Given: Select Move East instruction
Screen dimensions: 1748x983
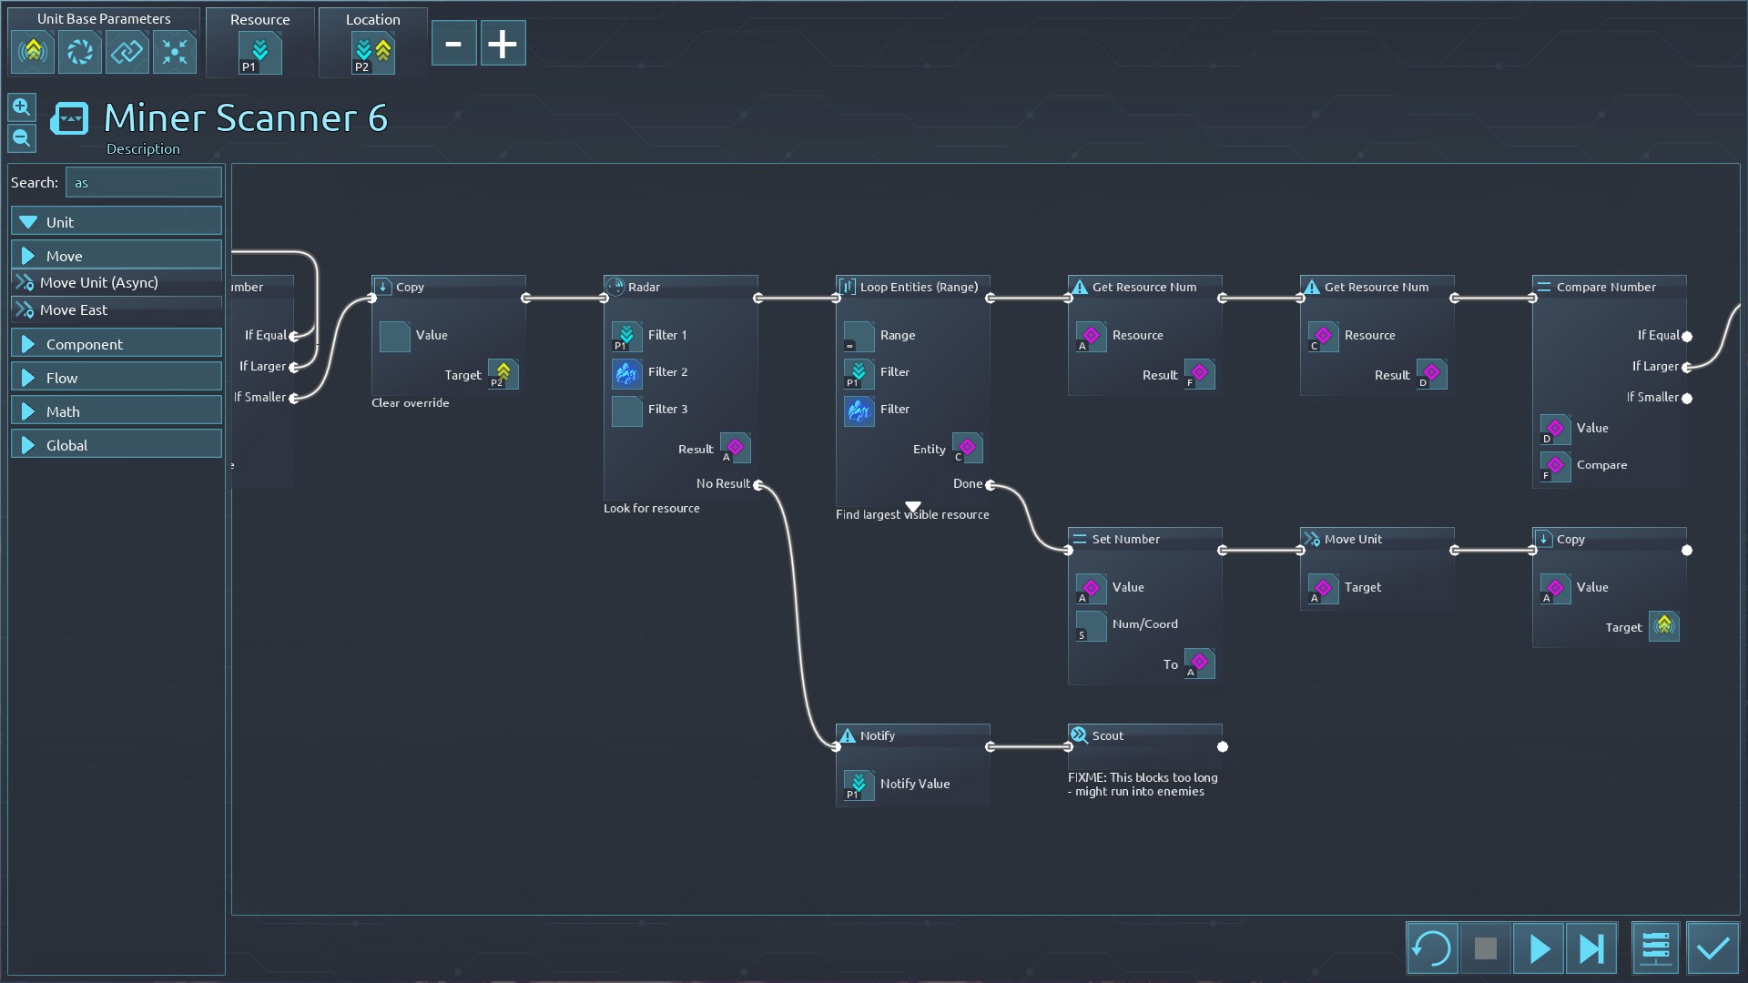Looking at the screenshot, I should [73, 309].
